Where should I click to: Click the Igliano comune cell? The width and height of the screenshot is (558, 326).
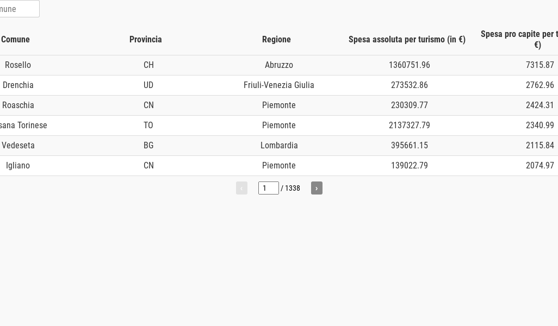click(18, 166)
